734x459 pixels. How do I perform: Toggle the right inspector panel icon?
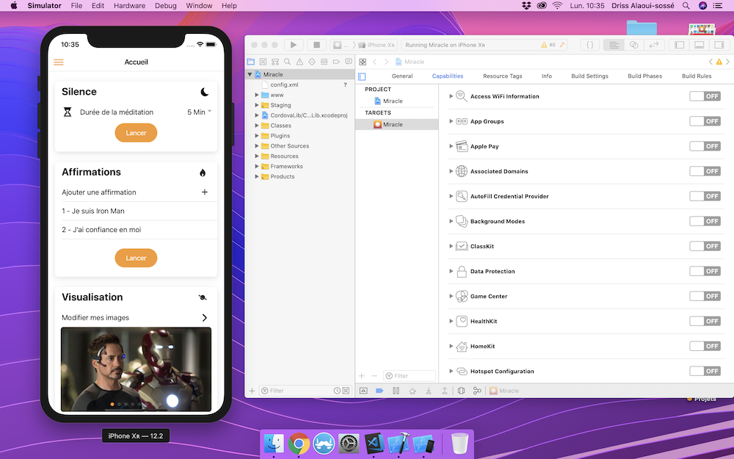719,45
